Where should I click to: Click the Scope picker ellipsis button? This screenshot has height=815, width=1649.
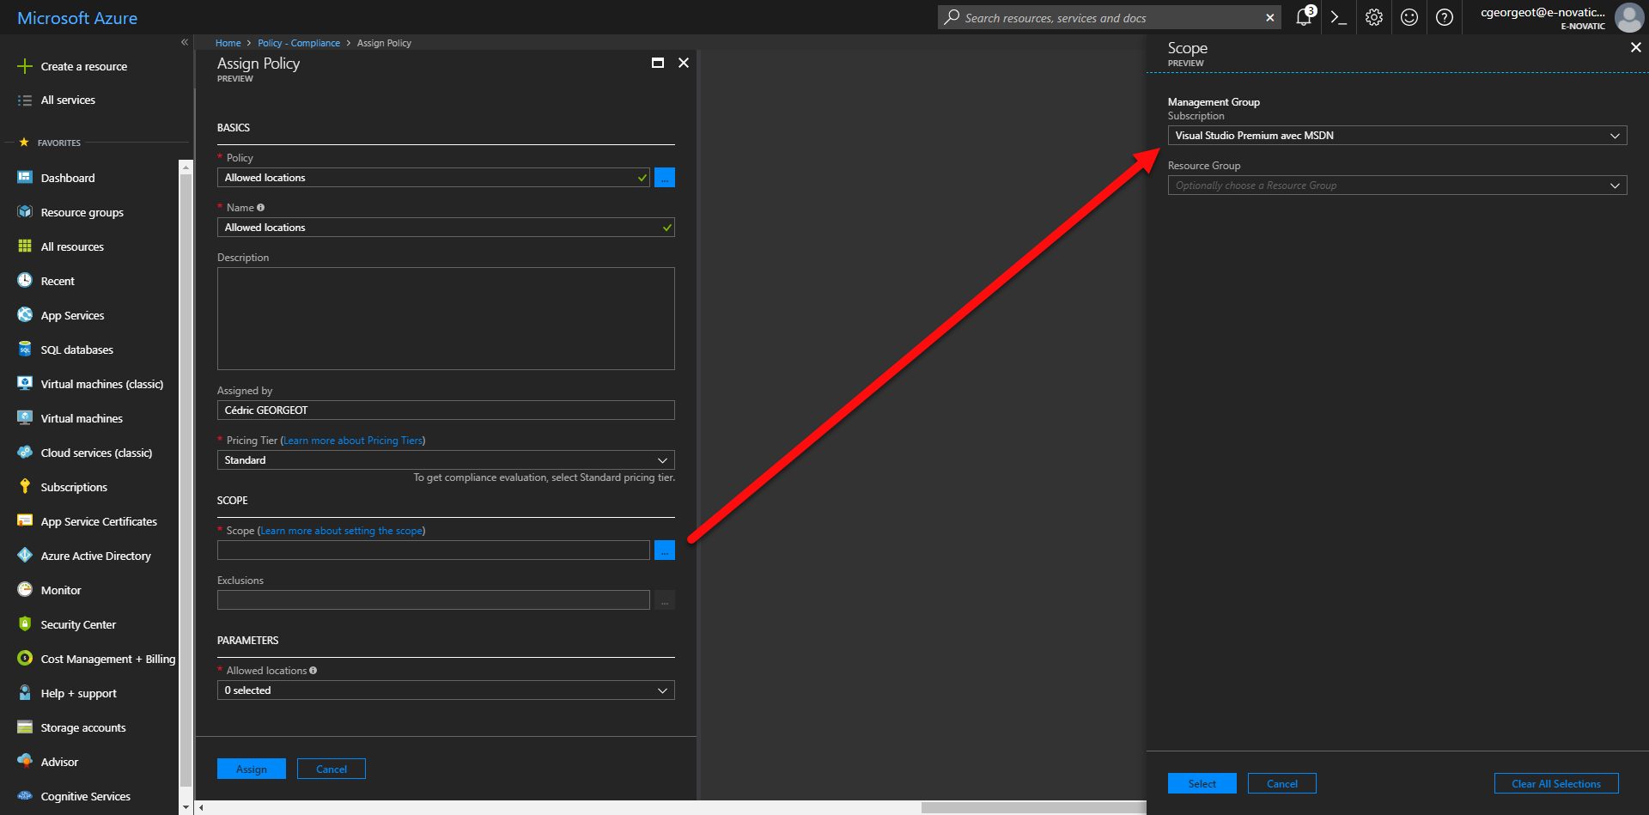pyautogui.click(x=664, y=550)
